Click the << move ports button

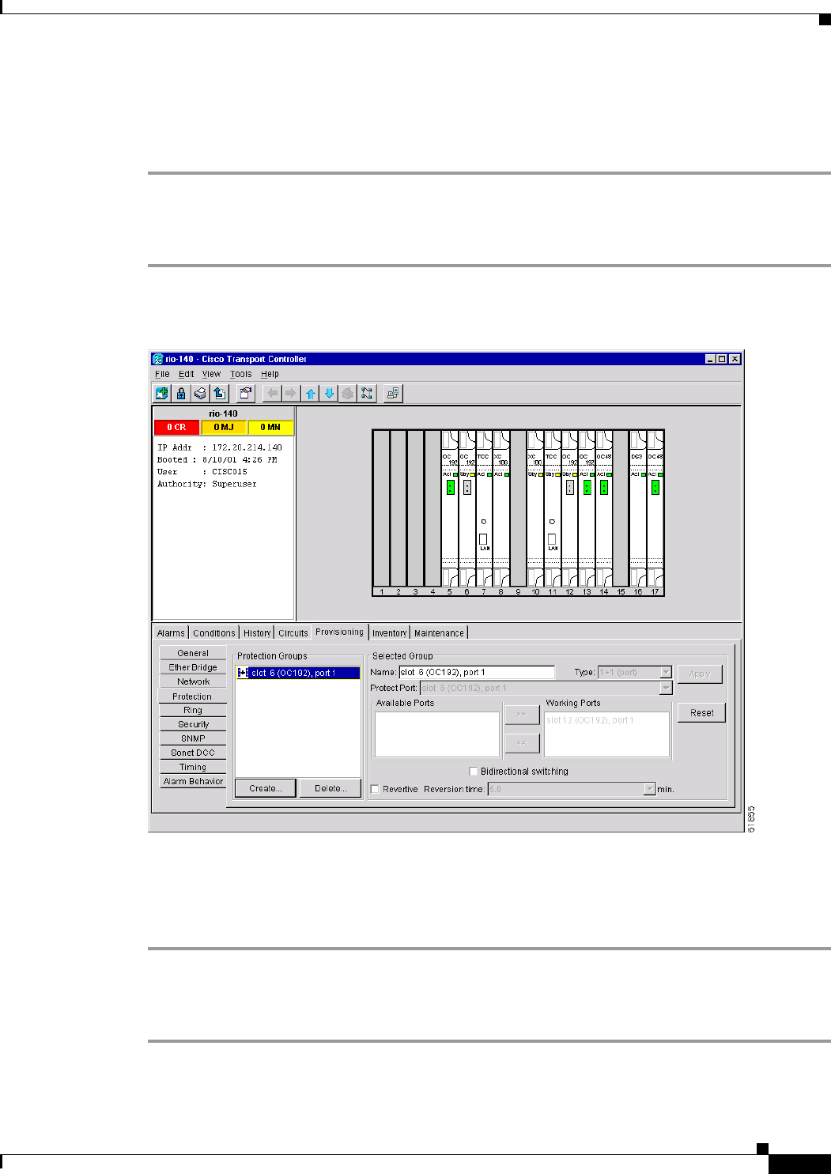(522, 743)
